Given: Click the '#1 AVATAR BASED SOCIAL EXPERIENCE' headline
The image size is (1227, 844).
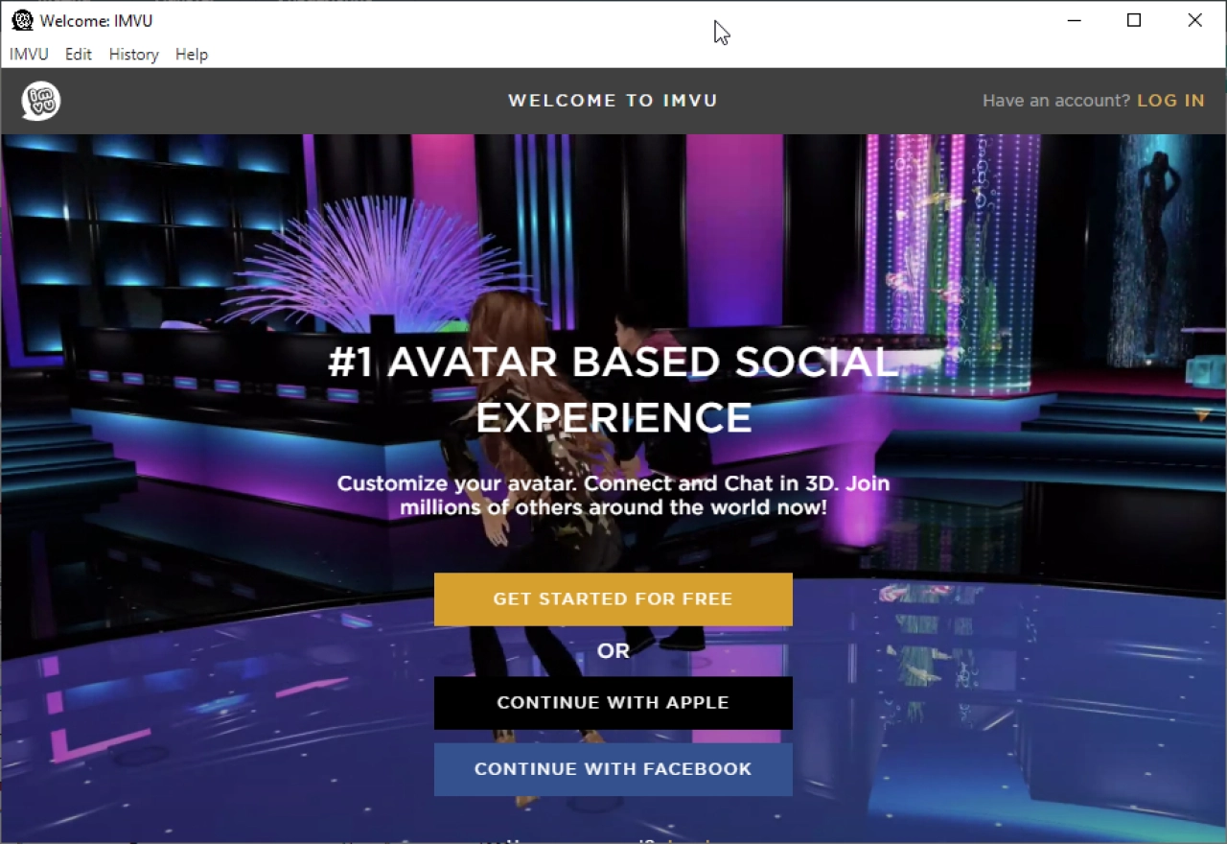Looking at the screenshot, I should tap(613, 389).
